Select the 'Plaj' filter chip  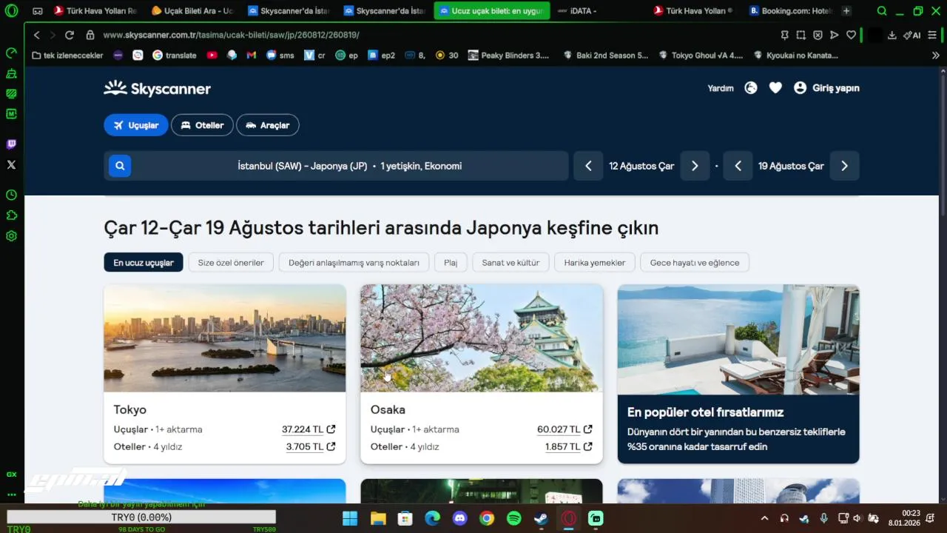pos(451,263)
